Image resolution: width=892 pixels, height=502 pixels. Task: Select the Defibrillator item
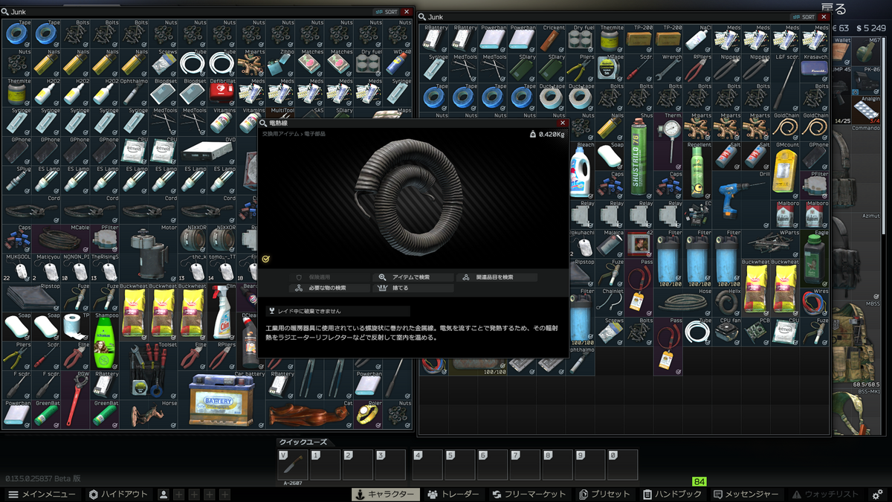[x=221, y=93]
